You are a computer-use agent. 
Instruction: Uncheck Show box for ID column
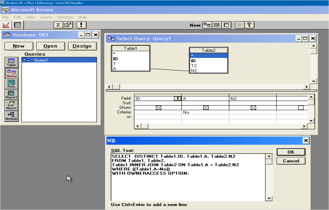coord(158,108)
